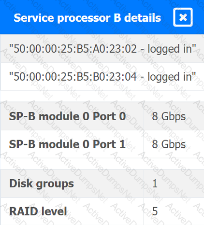The image size is (204, 225).
Task: Click the blank row above Disk groups
Action: coord(102,164)
